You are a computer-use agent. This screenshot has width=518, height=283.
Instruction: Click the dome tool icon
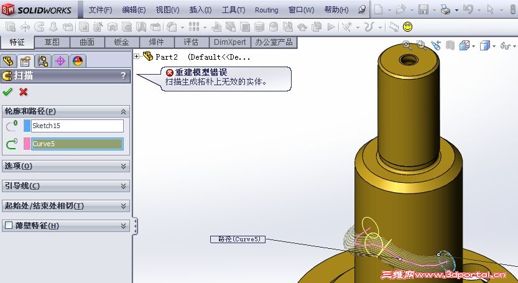pos(274,27)
